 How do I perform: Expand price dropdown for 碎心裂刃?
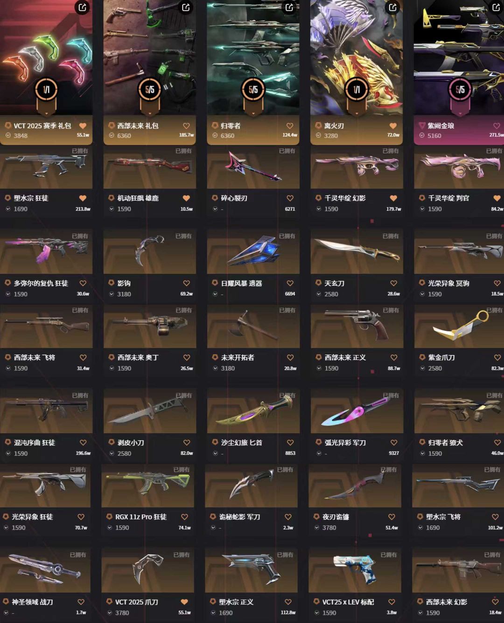[215, 209]
